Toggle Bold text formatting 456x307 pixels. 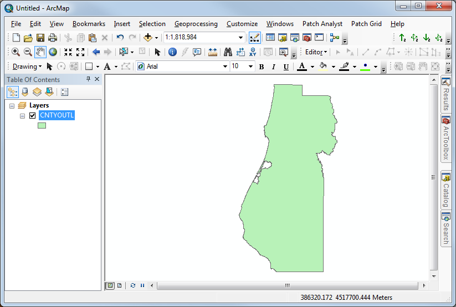[x=262, y=67]
